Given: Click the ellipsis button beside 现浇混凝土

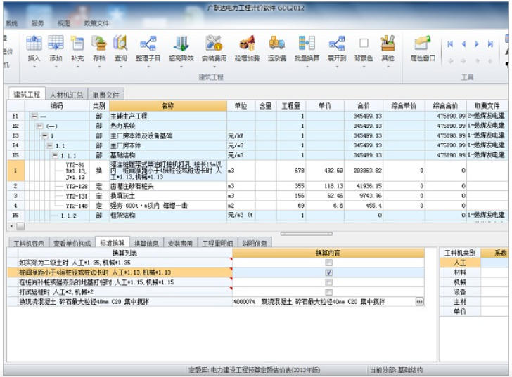Looking at the screenshot, I should pos(419,301).
